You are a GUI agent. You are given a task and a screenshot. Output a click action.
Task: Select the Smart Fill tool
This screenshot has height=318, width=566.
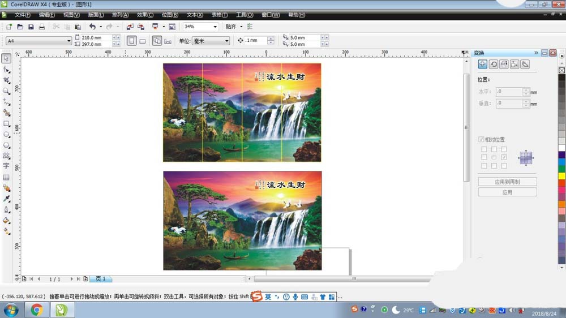point(6,113)
